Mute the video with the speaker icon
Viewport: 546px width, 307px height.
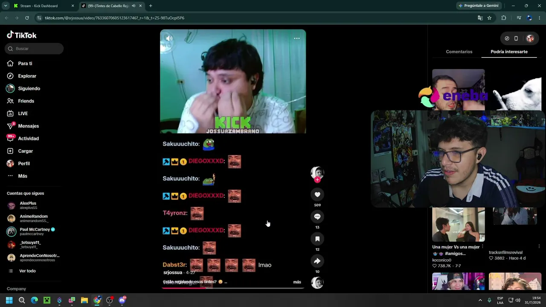pos(169,38)
